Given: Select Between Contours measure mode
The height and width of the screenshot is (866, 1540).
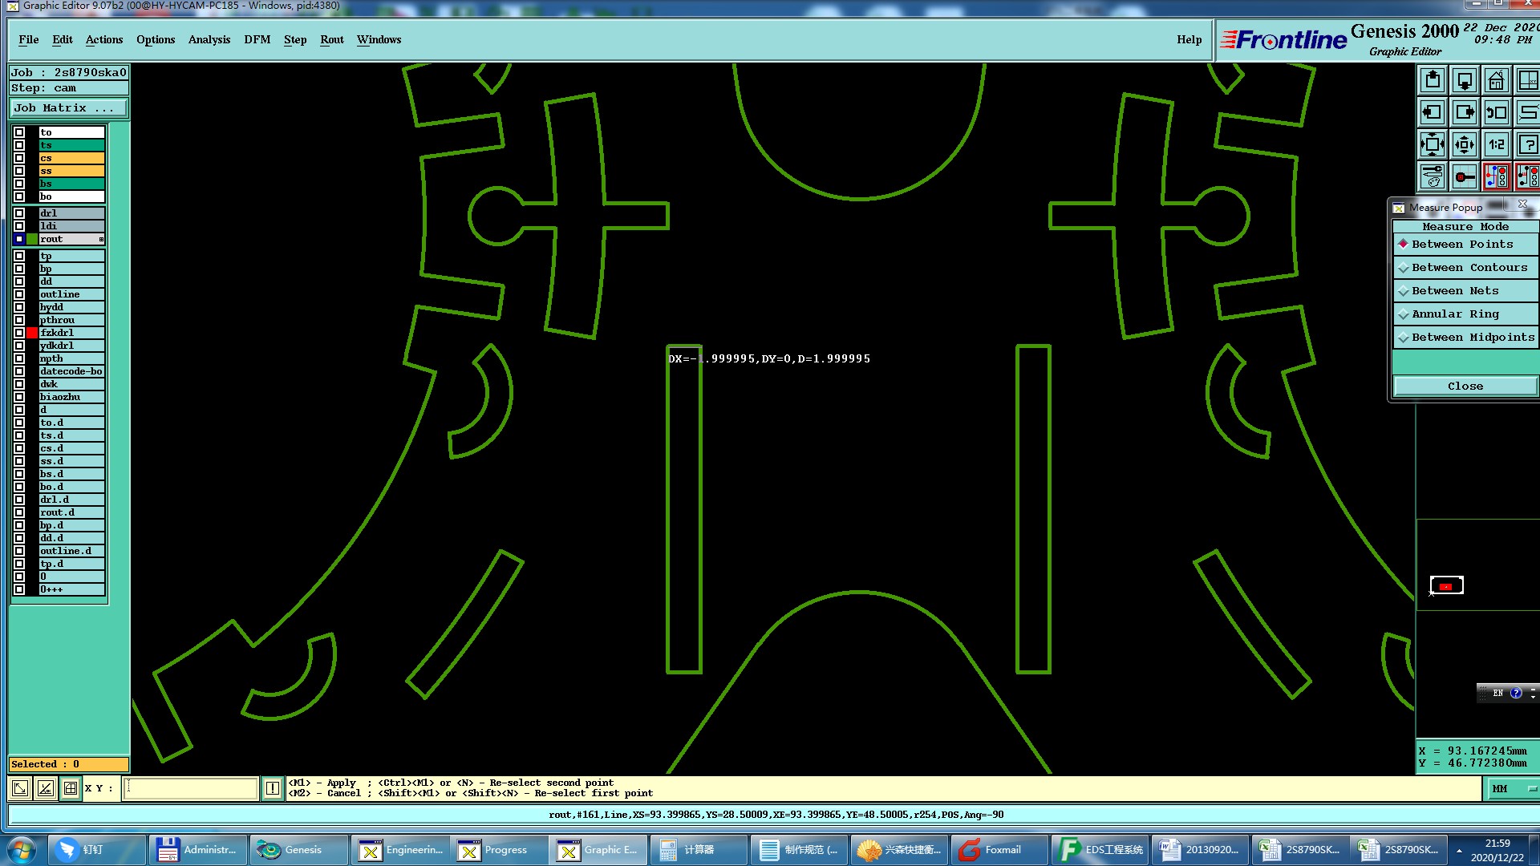Looking at the screenshot, I should 1468,267.
